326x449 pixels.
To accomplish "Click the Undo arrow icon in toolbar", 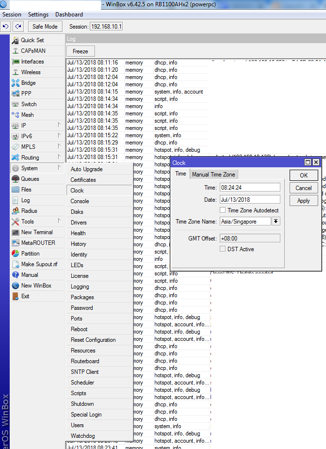I will pyautogui.click(x=5, y=27).
